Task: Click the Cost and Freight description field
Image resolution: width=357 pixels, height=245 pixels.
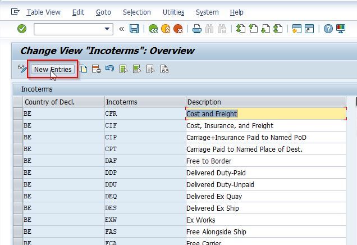Action: point(266,114)
